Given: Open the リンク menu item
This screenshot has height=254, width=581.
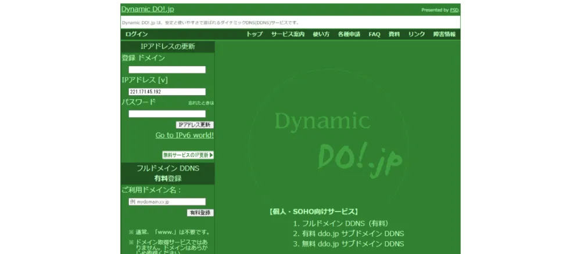Looking at the screenshot, I should click(x=417, y=34).
